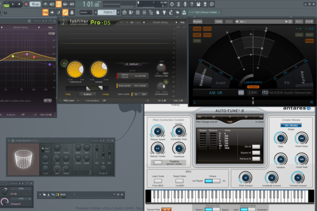Toggle Song mode in the transport
Screen dimensions: 317x211
pyautogui.click(x=6, y=4)
